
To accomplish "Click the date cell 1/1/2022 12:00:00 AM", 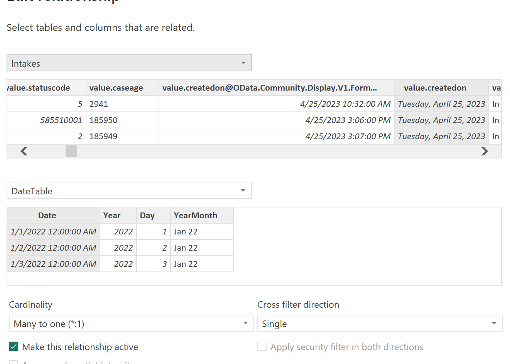I will click(x=54, y=232).
